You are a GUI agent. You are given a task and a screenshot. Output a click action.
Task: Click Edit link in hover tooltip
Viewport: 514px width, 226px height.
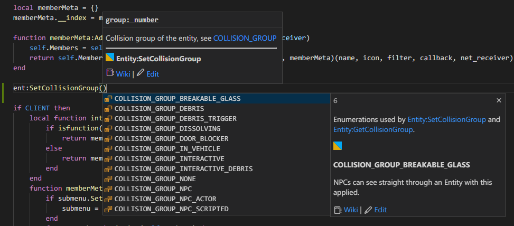[153, 74]
